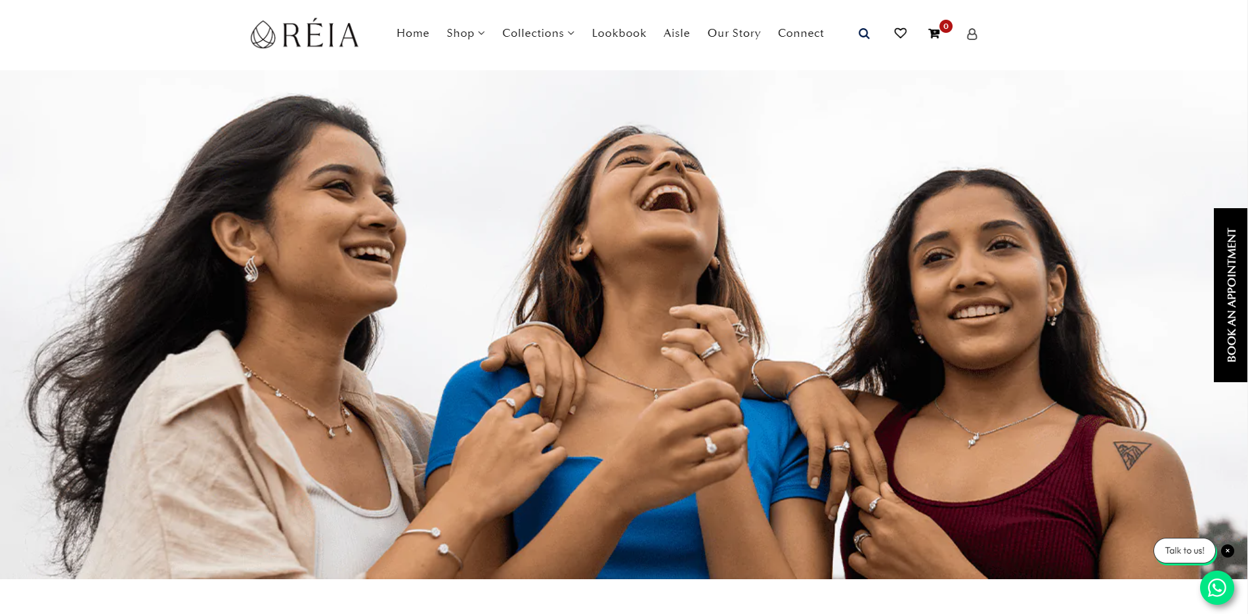The width and height of the screenshot is (1248, 614).
Task: Click the hero banner photo
Action: (624, 324)
